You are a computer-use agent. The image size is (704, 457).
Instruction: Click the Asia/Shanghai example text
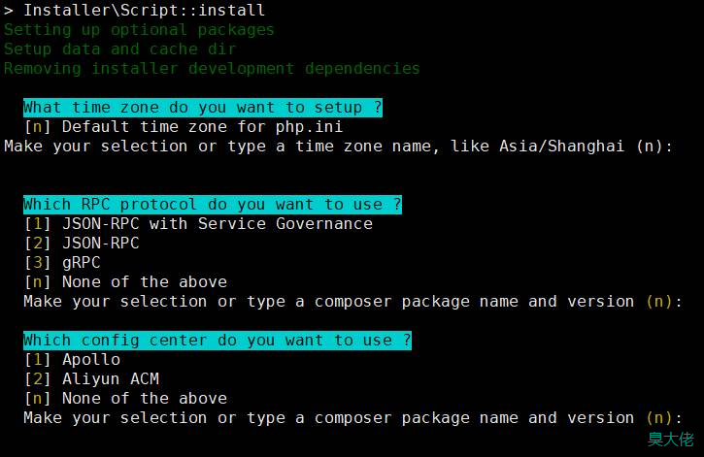point(562,147)
